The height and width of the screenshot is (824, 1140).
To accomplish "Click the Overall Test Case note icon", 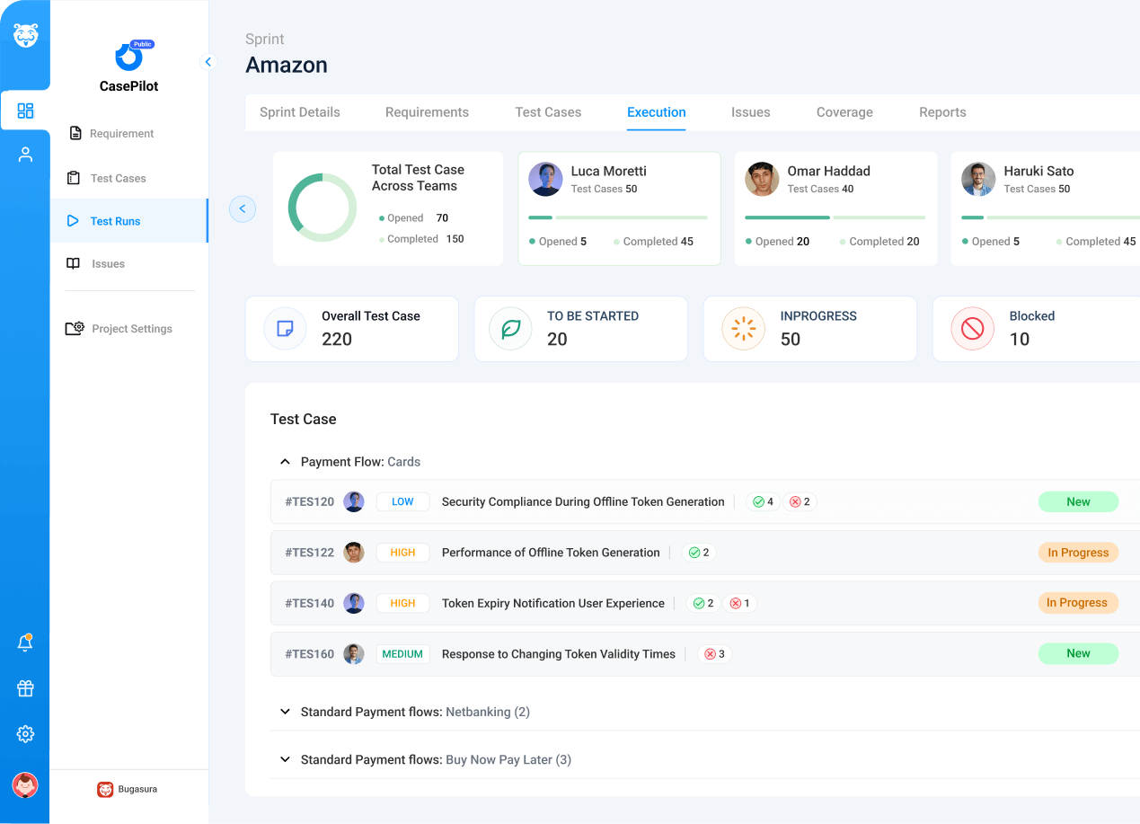I will click(x=285, y=329).
